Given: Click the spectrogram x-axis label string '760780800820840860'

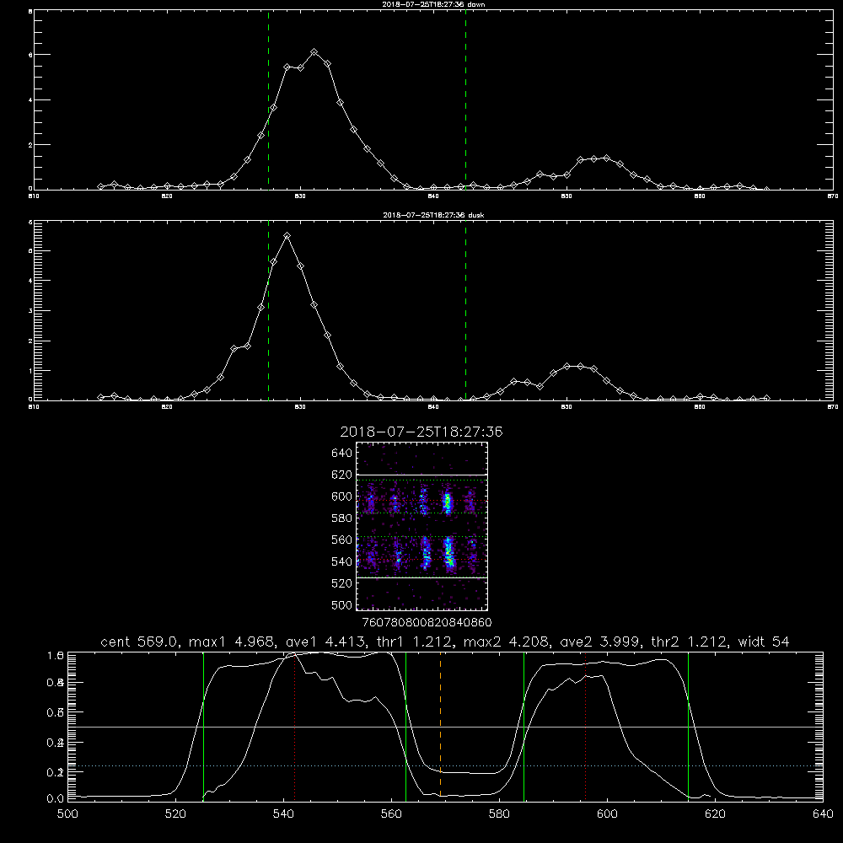Looking at the screenshot, I should click(427, 622).
